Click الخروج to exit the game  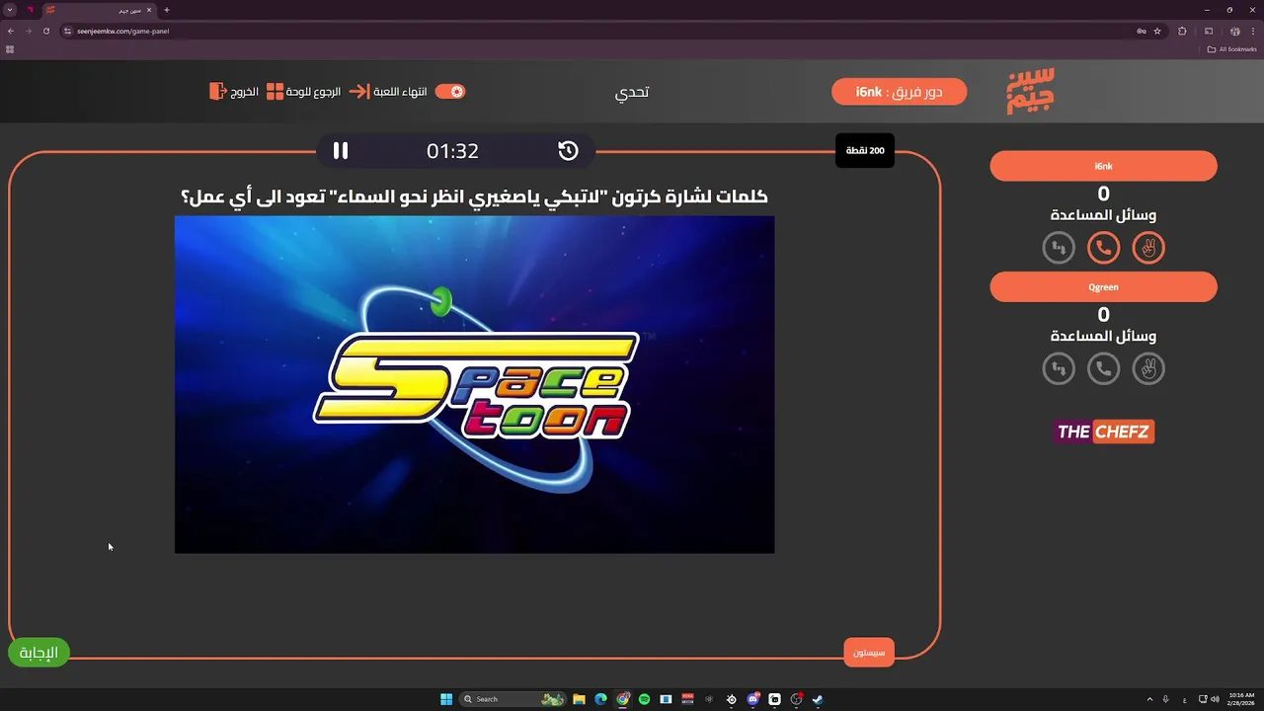[x=234, y=91]
